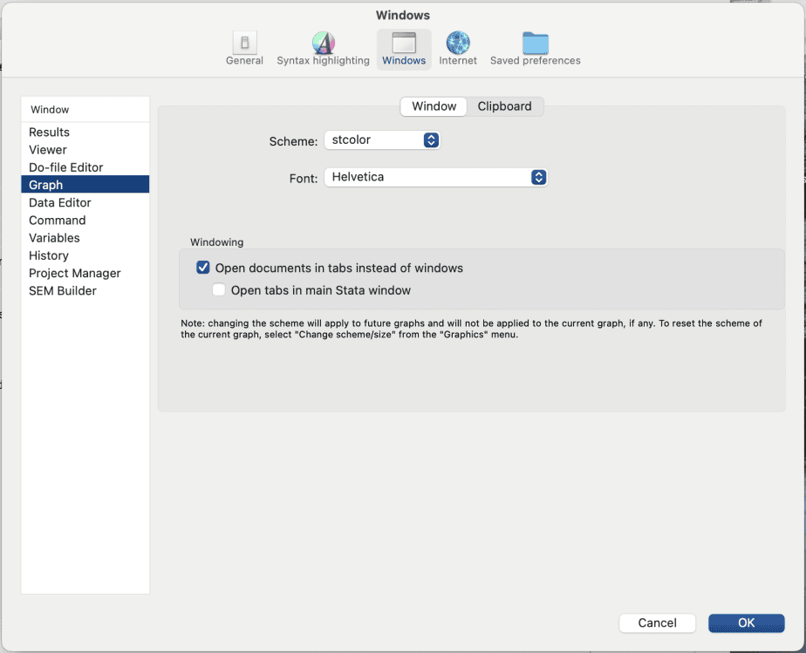Select Command in the sidebar list
The width and height of the screenshot is (806, 653).
(x=58, y=221)
